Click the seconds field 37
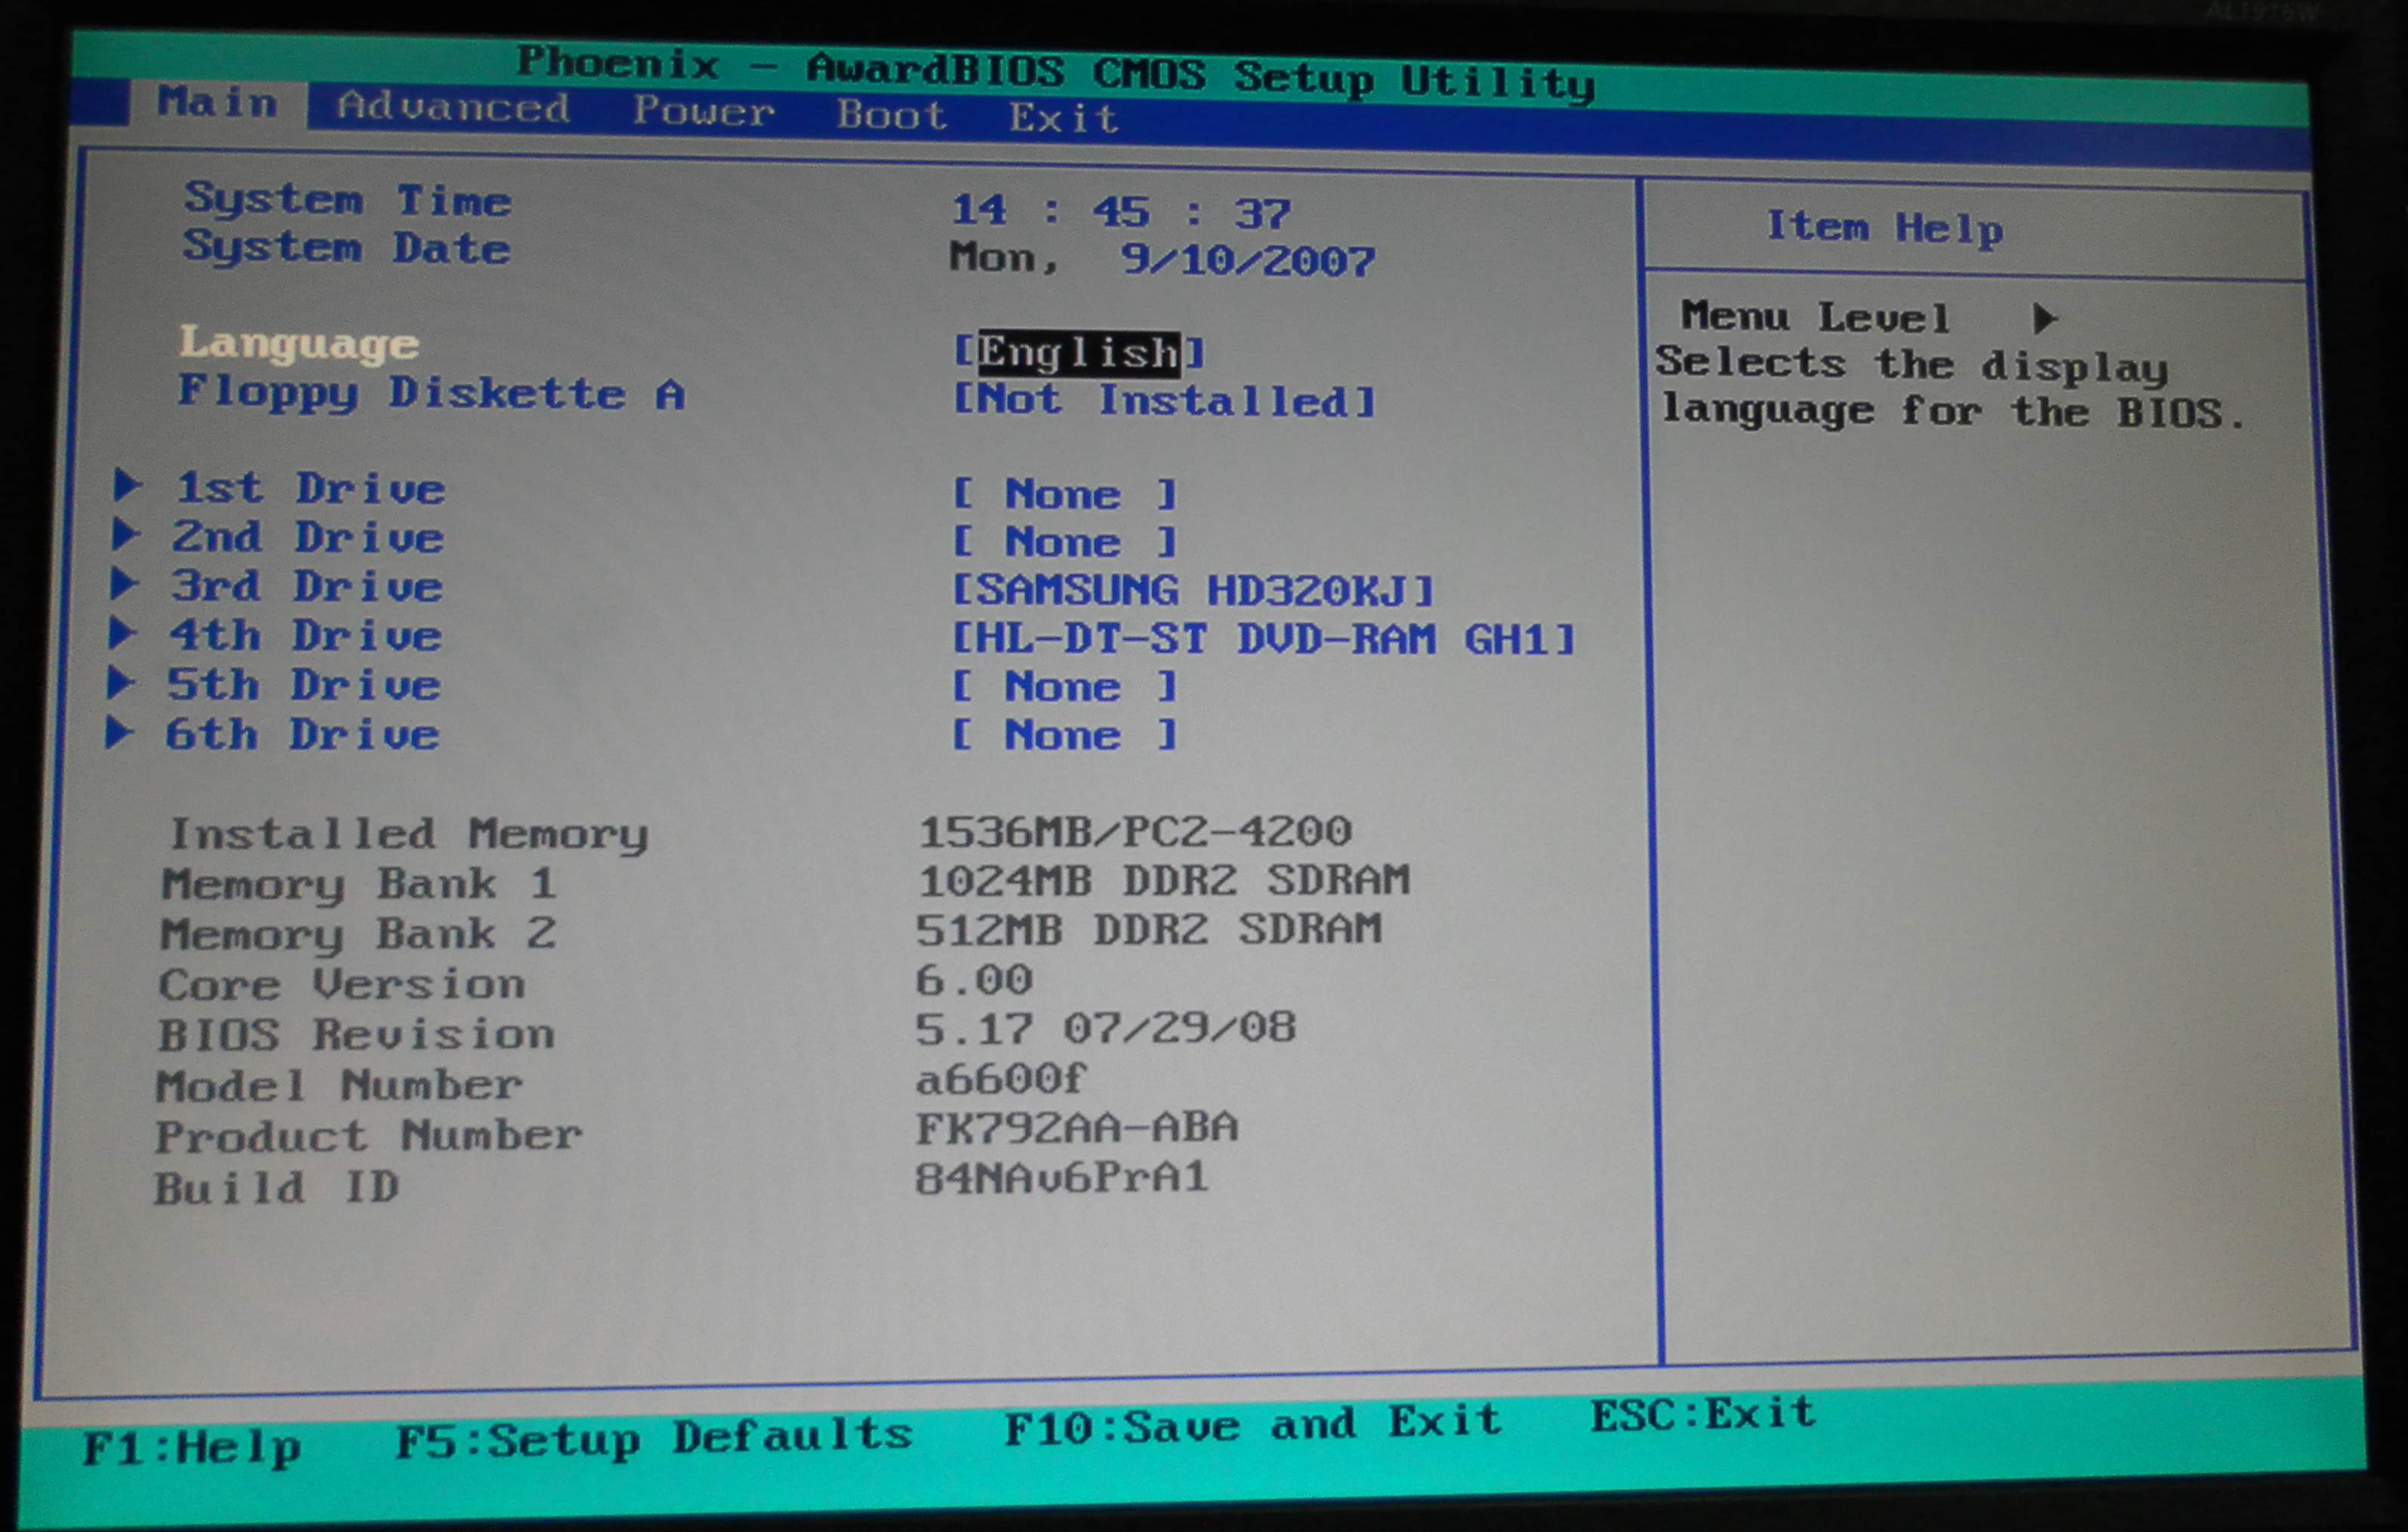 (x=1262, y=214)
